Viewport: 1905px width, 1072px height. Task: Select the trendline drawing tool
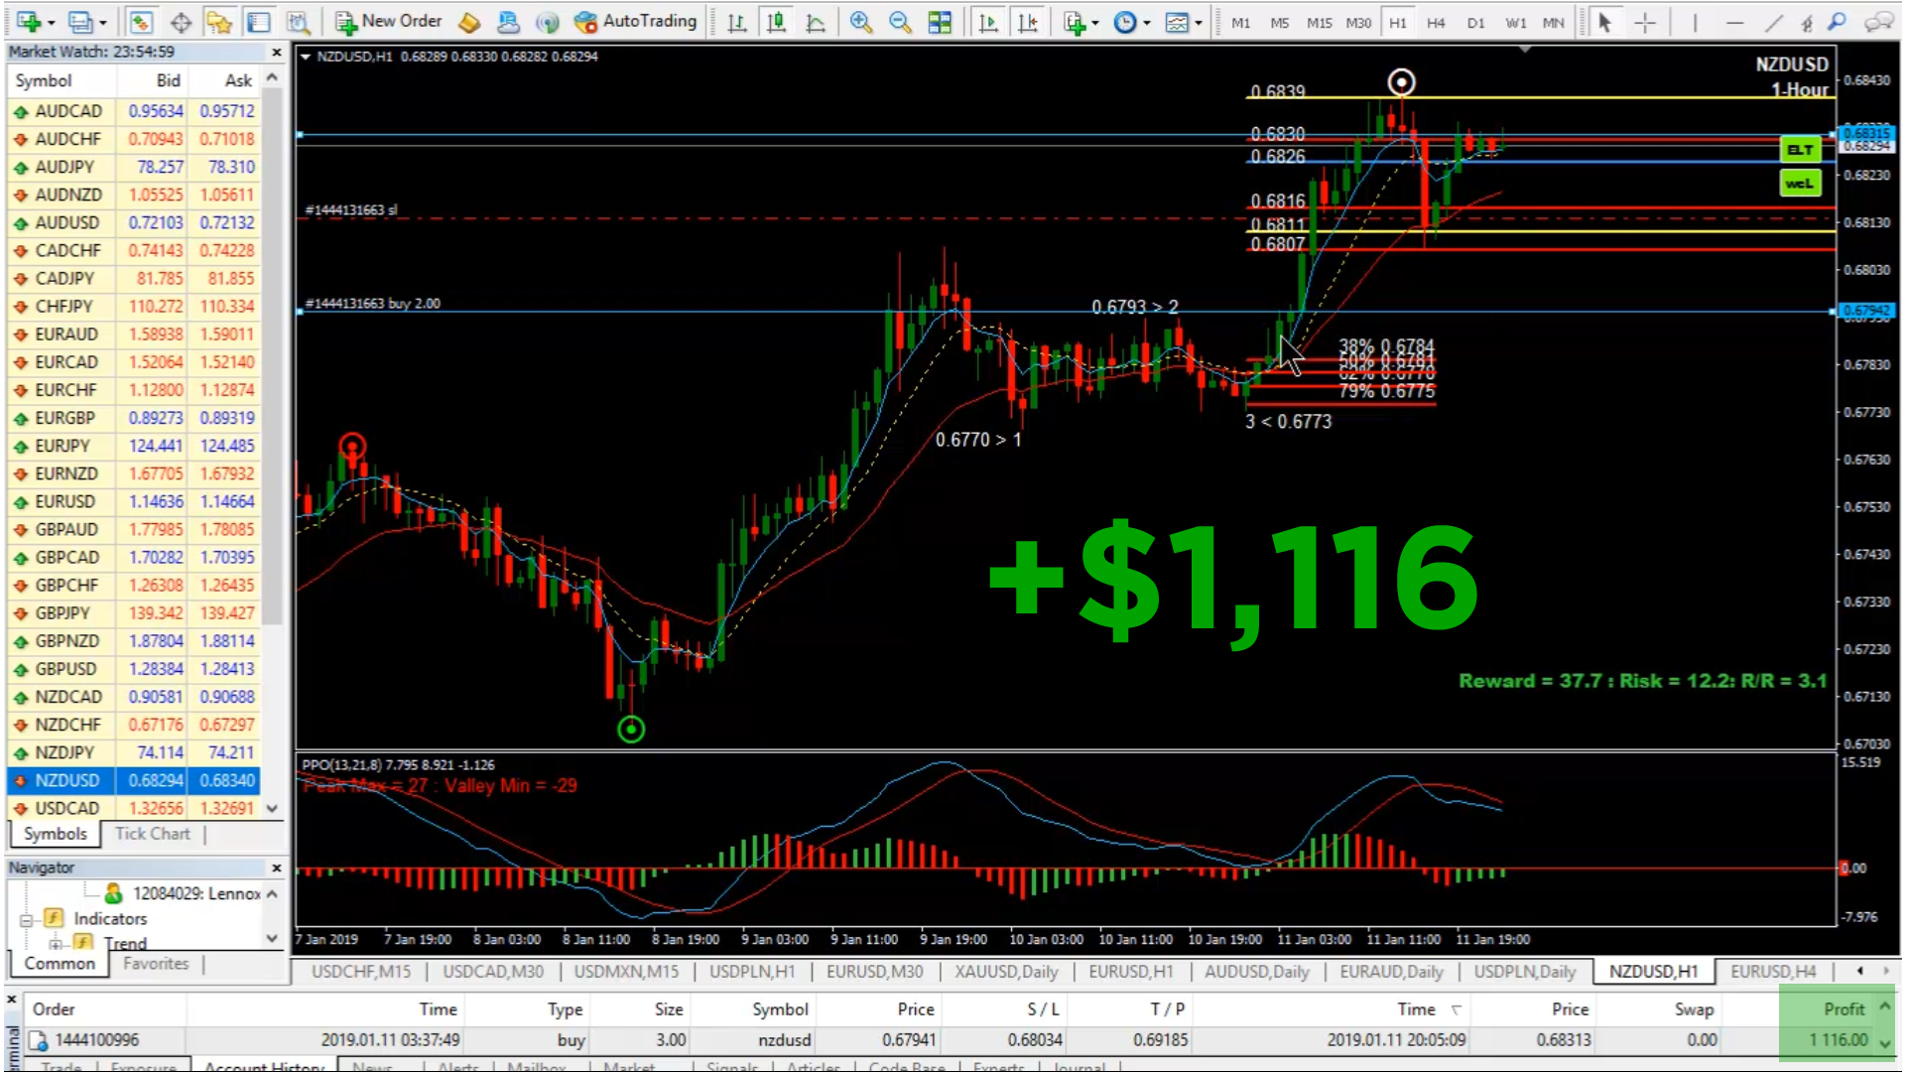coord(1774,21)
